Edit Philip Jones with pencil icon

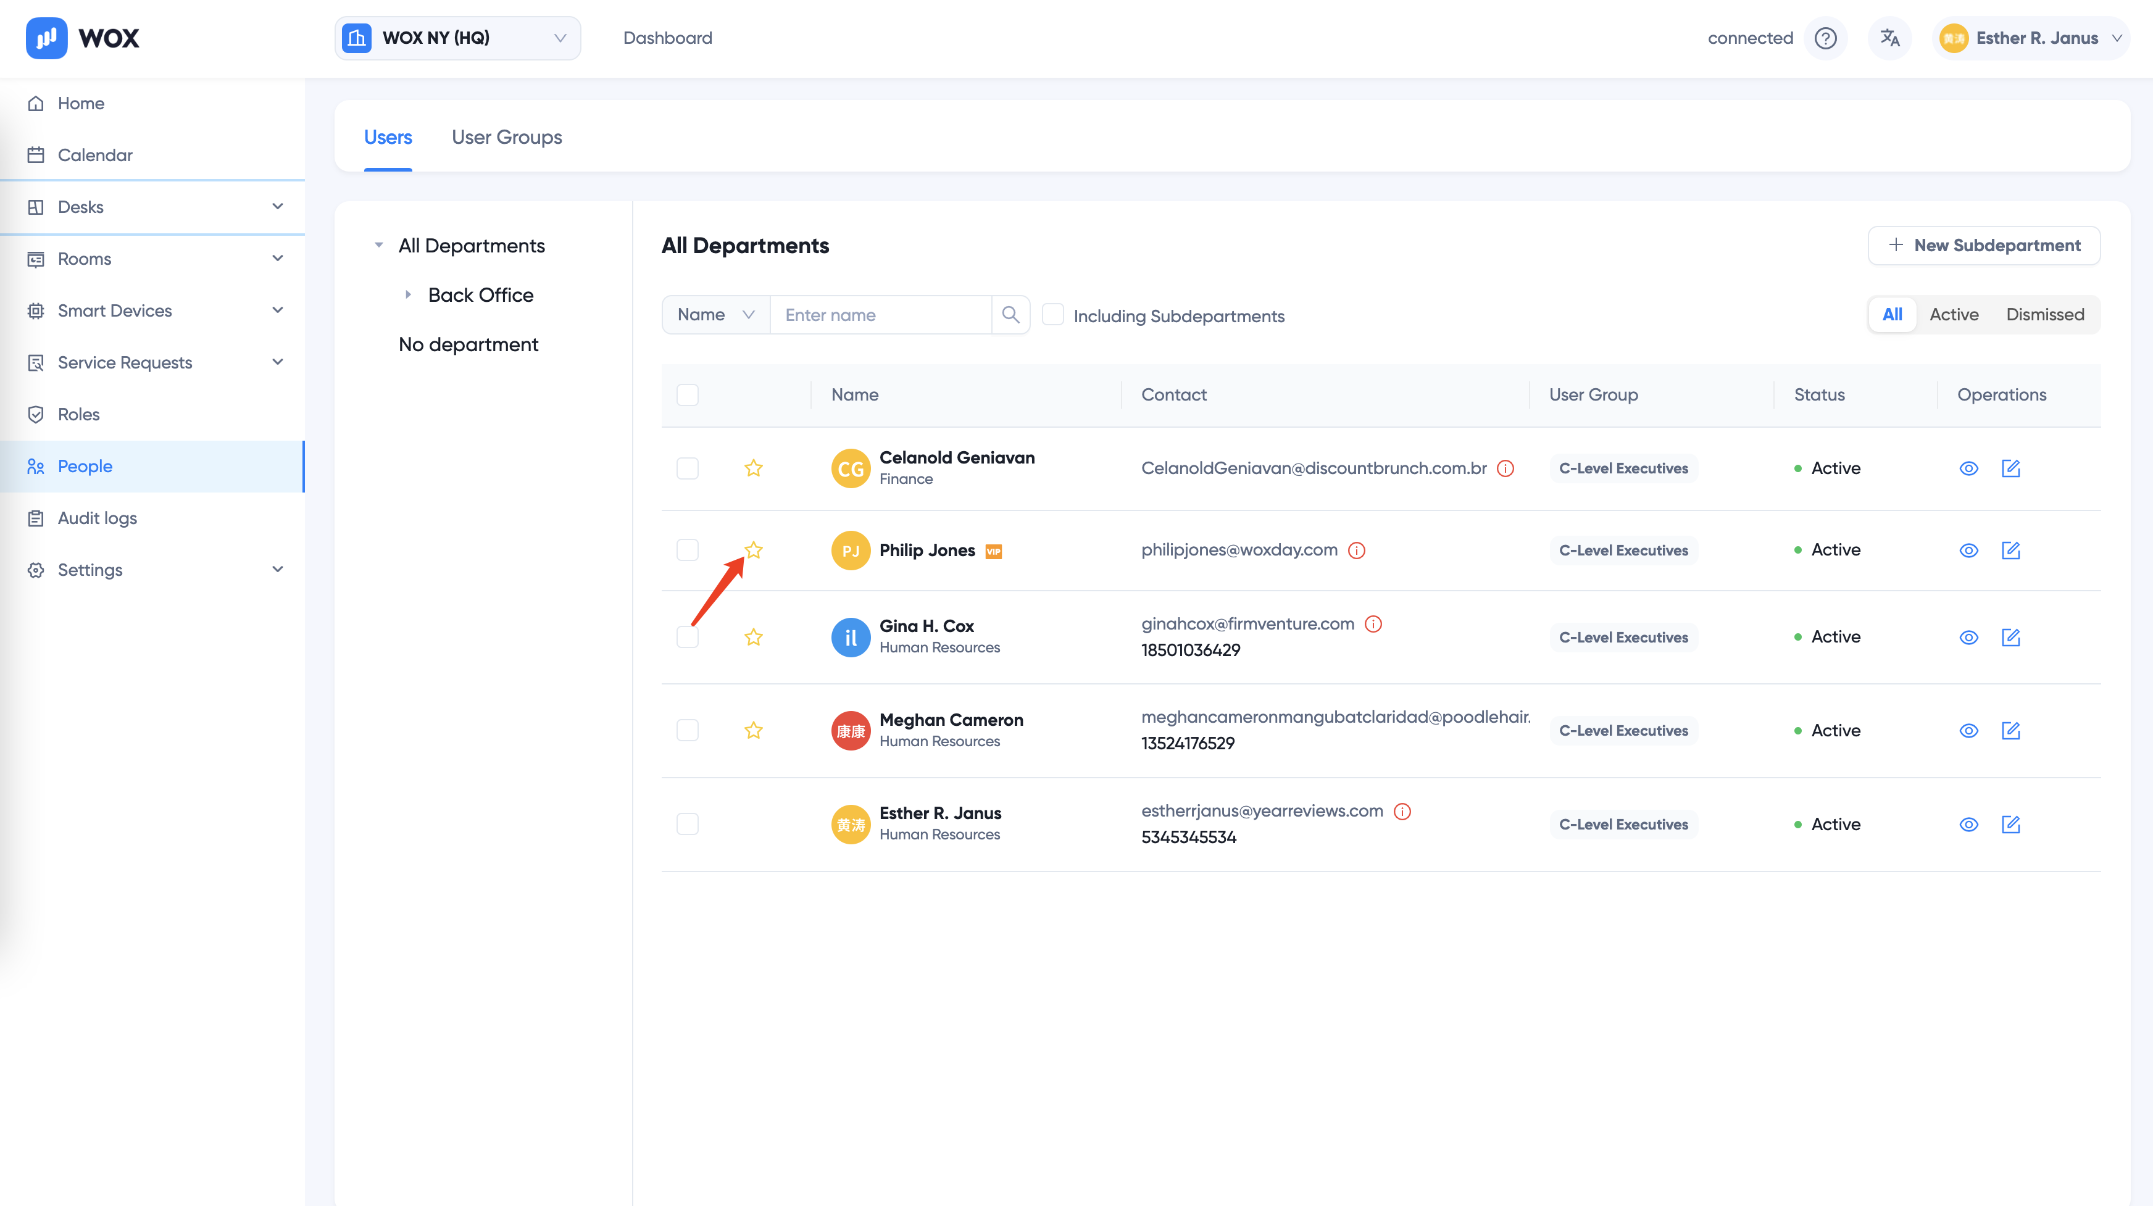(2011, 550)
